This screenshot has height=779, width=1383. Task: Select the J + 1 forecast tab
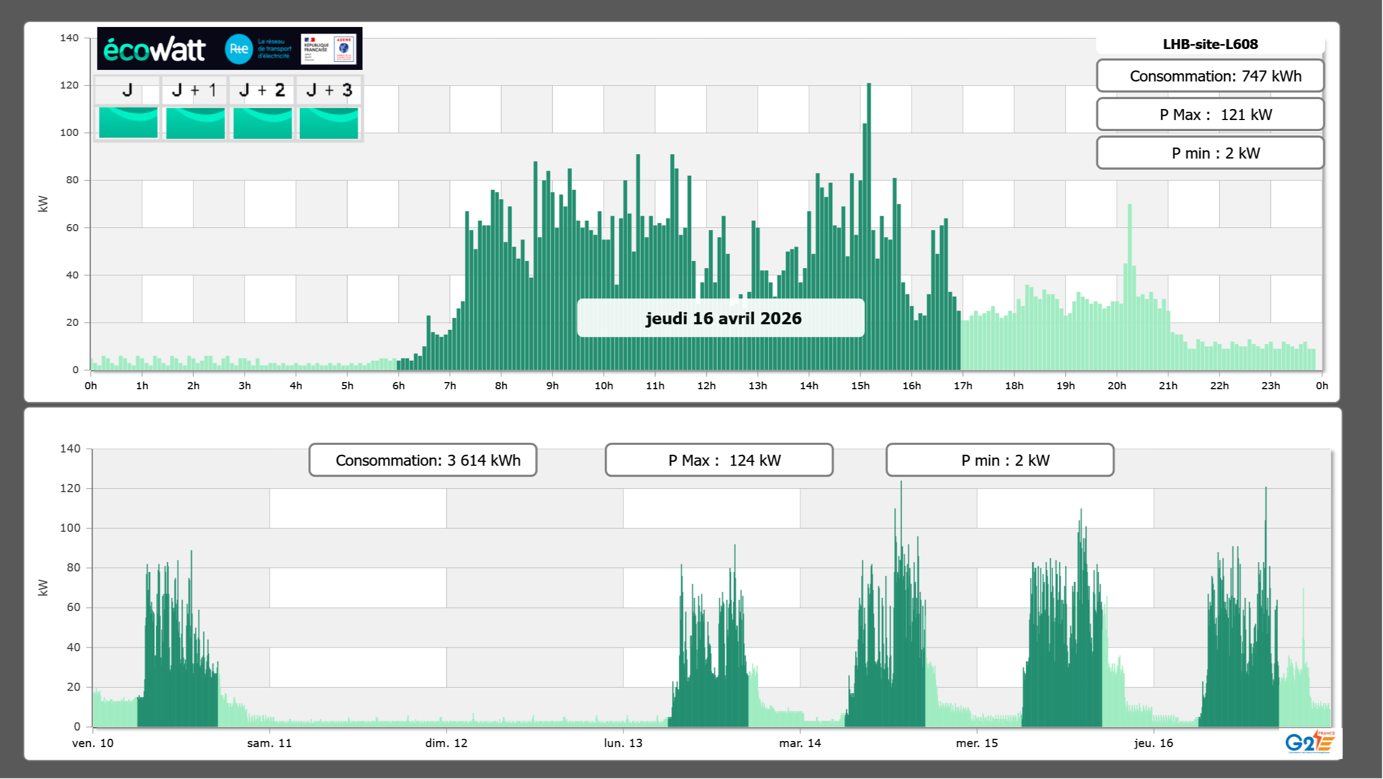(x=194, y=90)
